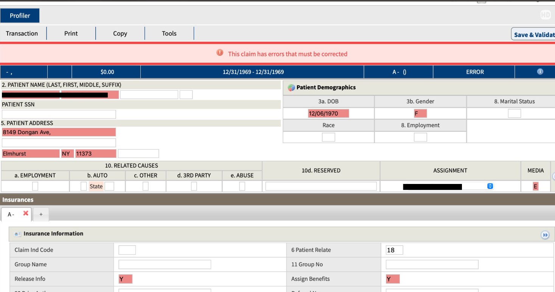
Task: Click the Profiler button
Action: click(20, 15)
